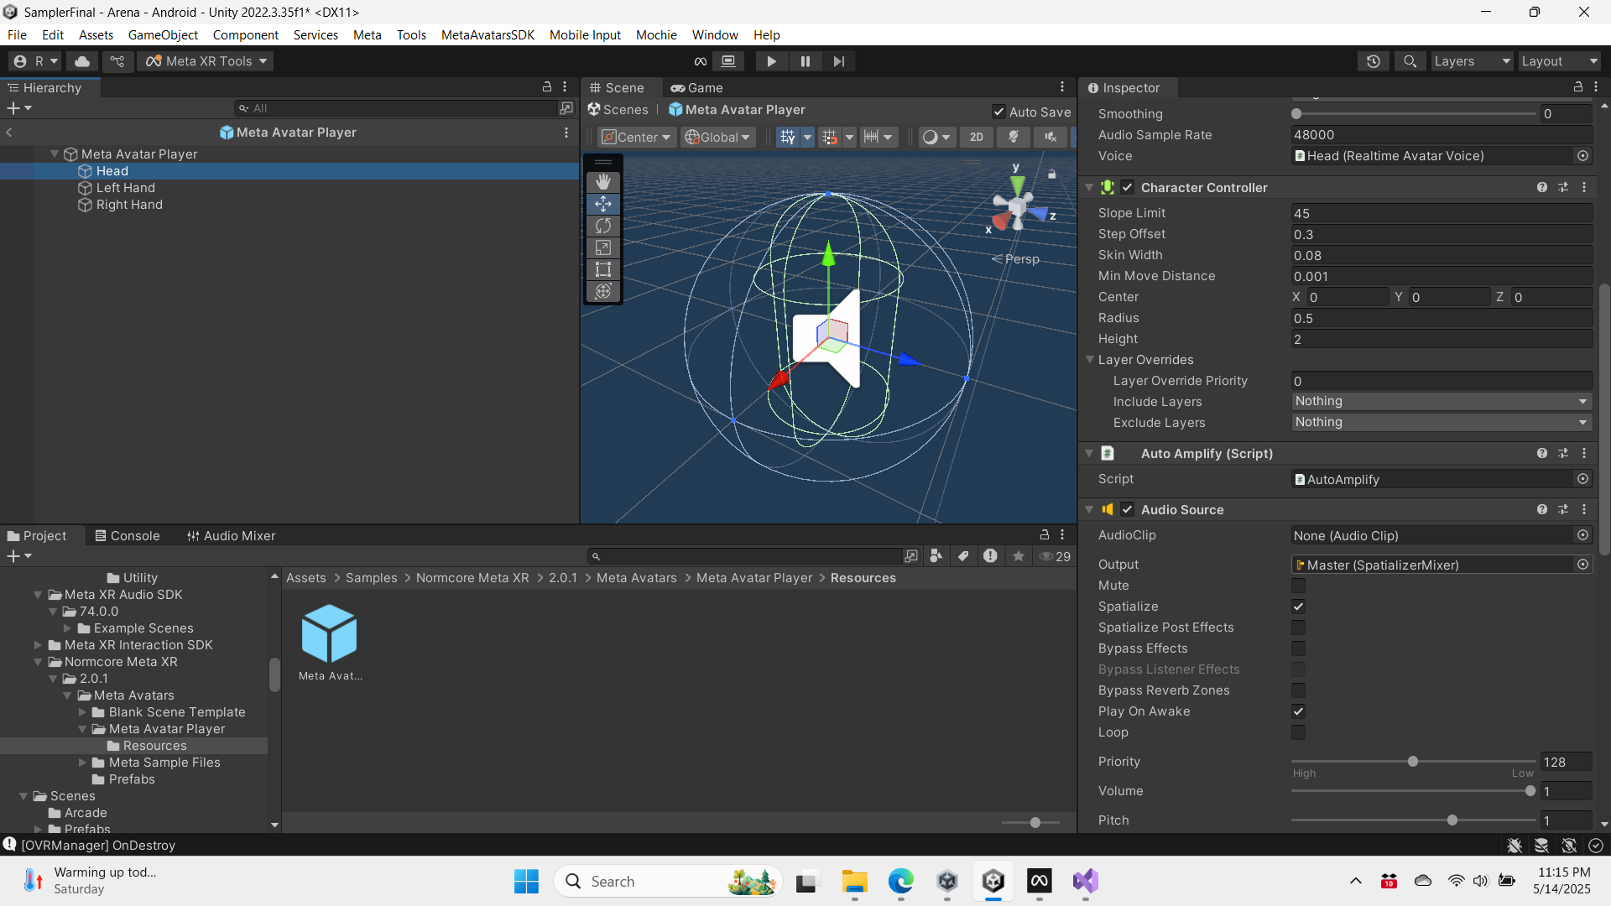1611x906 pixels.
Task: Collapse the Layer Overrides section
Action: 1090,360
